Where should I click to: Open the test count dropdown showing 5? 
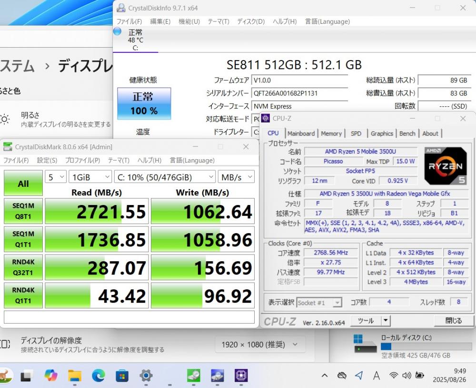(56, 177)
